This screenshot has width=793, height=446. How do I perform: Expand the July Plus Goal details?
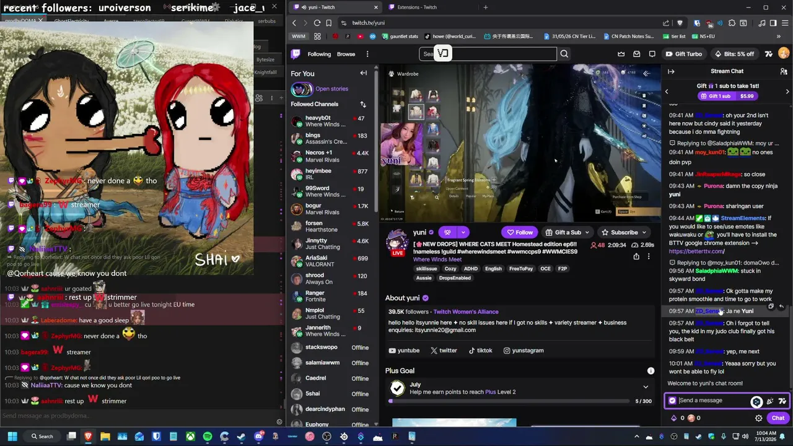646,387
